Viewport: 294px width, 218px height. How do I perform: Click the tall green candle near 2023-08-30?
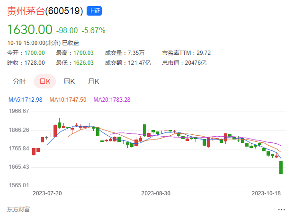144,130
